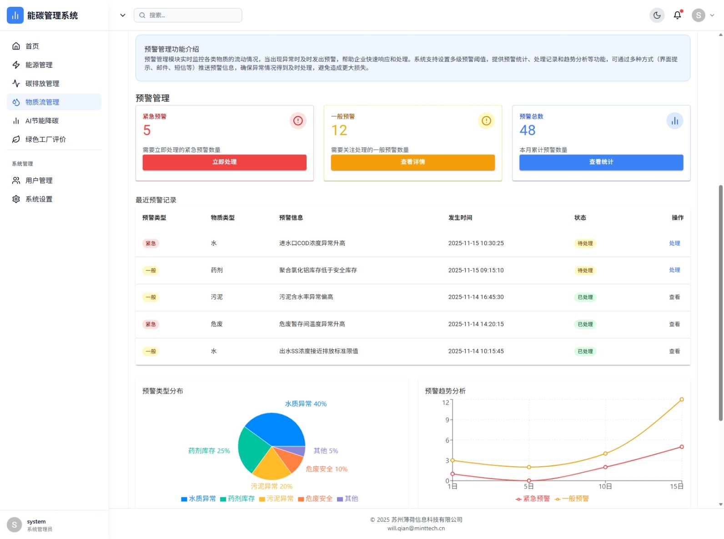Click 处理 for 聚合氯化铝库存 alert row
This screenshot has height=539, width=724.
pyautogui.click(x=674, y=270)
